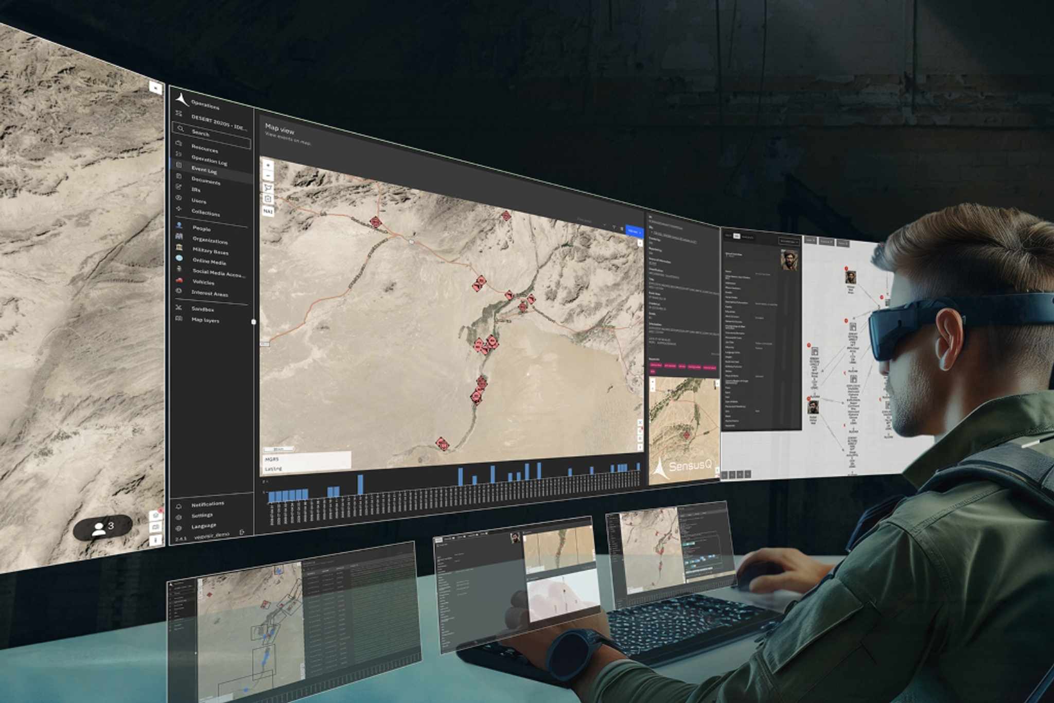
Task: Click the map tool icon above NAI
Action: (x=268, y=199)
